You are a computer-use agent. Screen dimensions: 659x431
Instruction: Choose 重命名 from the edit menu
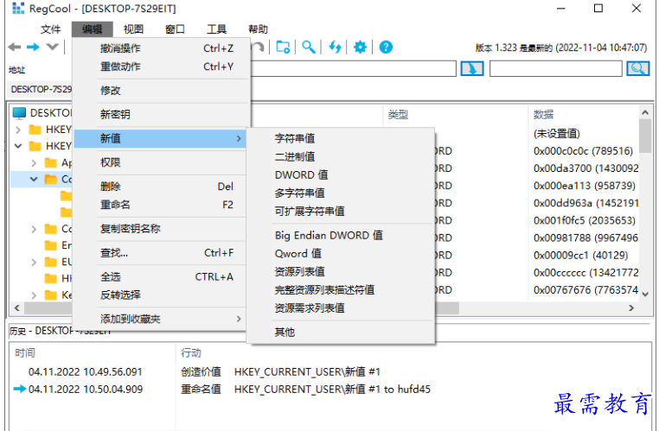161,205
